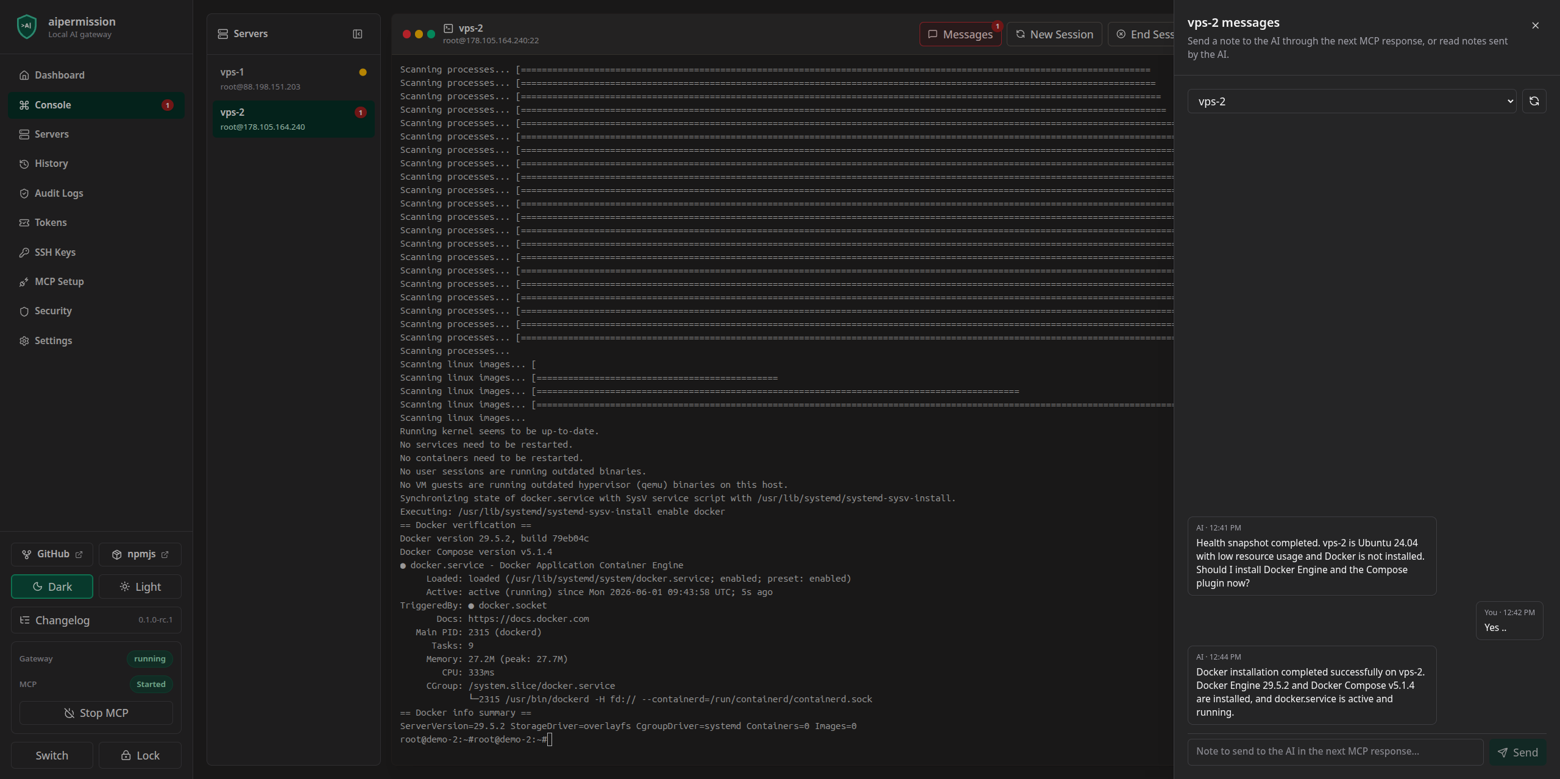Click the terminal cursor at the prompt
Screen dimensions: 1560x779
click(550, 739)
